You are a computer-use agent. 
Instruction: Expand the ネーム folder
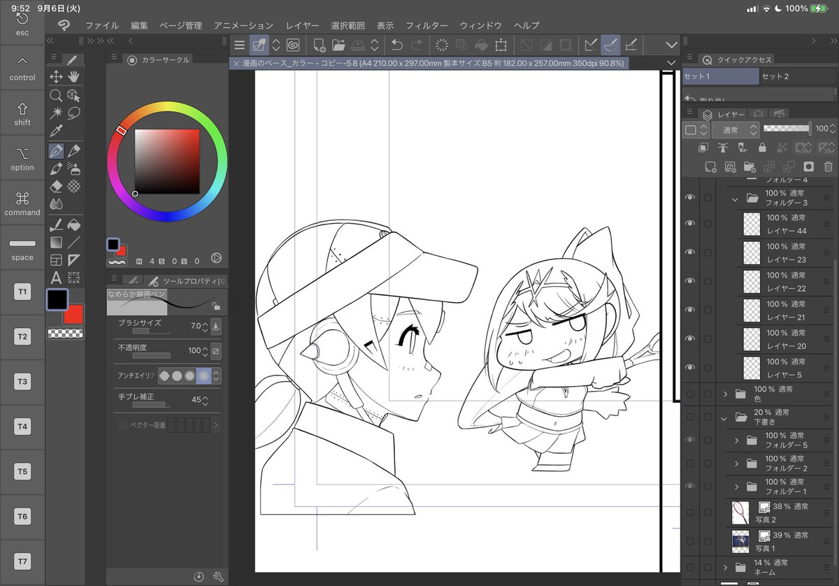[x=725, y=567]
